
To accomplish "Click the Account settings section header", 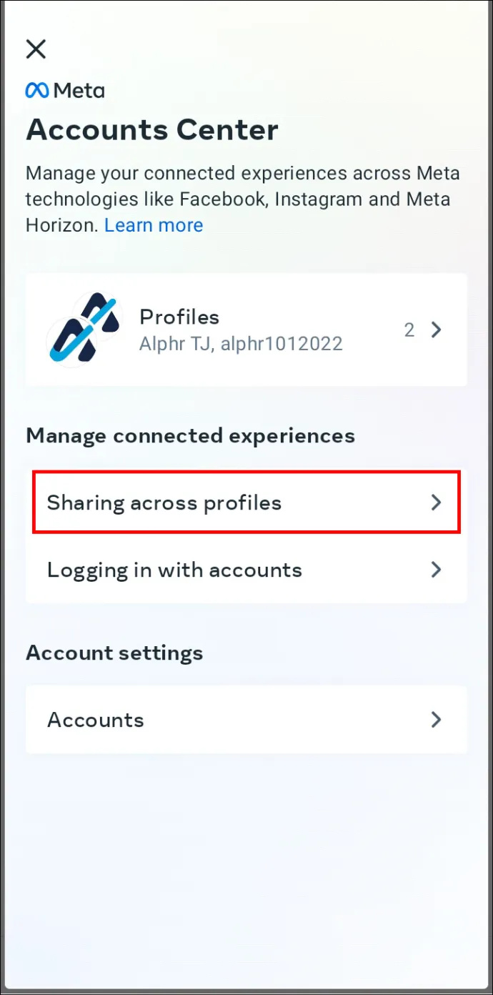I will (x=114, y=653).
